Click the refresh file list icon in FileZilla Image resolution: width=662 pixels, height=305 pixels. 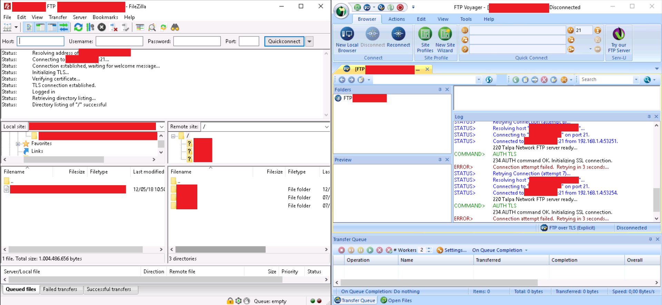point(78,27)
